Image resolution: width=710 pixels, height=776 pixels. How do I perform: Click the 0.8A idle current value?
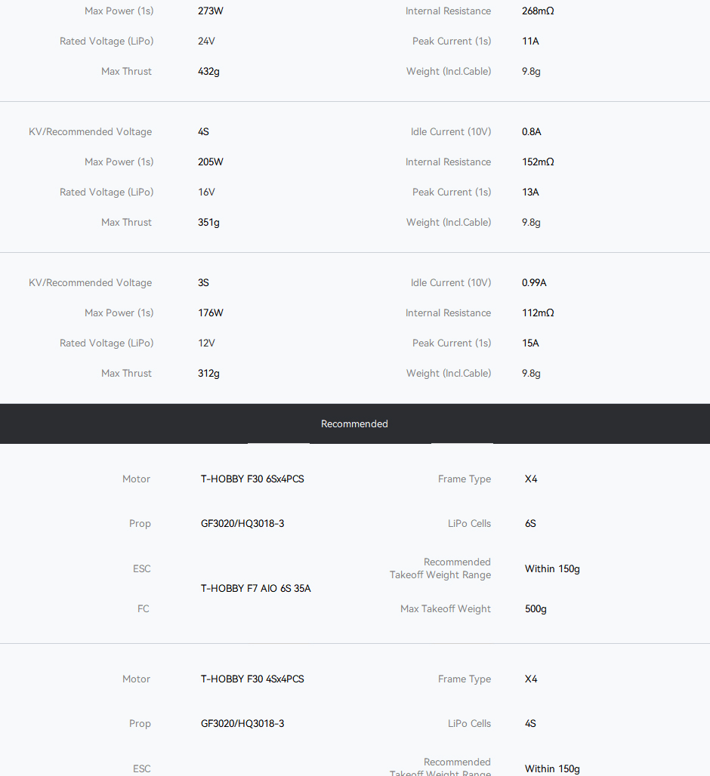532,132
